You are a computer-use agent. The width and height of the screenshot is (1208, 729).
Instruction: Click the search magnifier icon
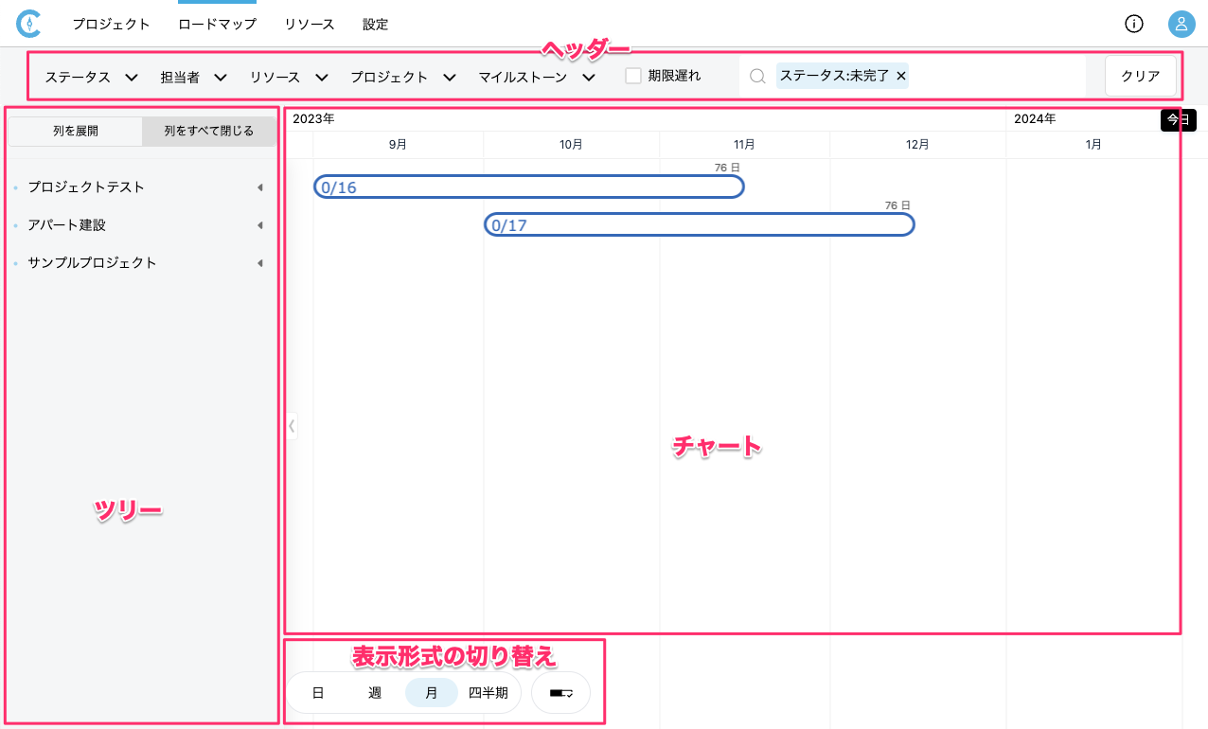(757, 77)
